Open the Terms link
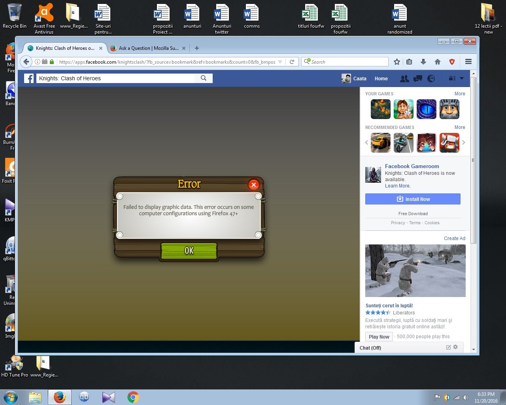506x405 pixels. click(x=415, y=223)
